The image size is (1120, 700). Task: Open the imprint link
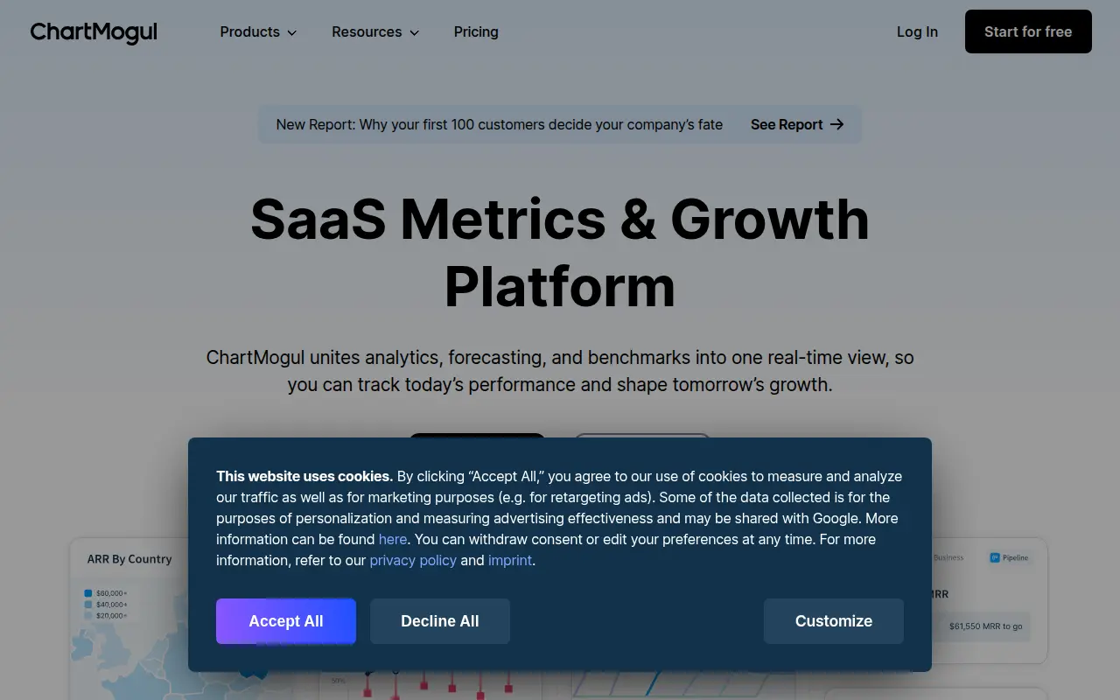pos(510,560)
